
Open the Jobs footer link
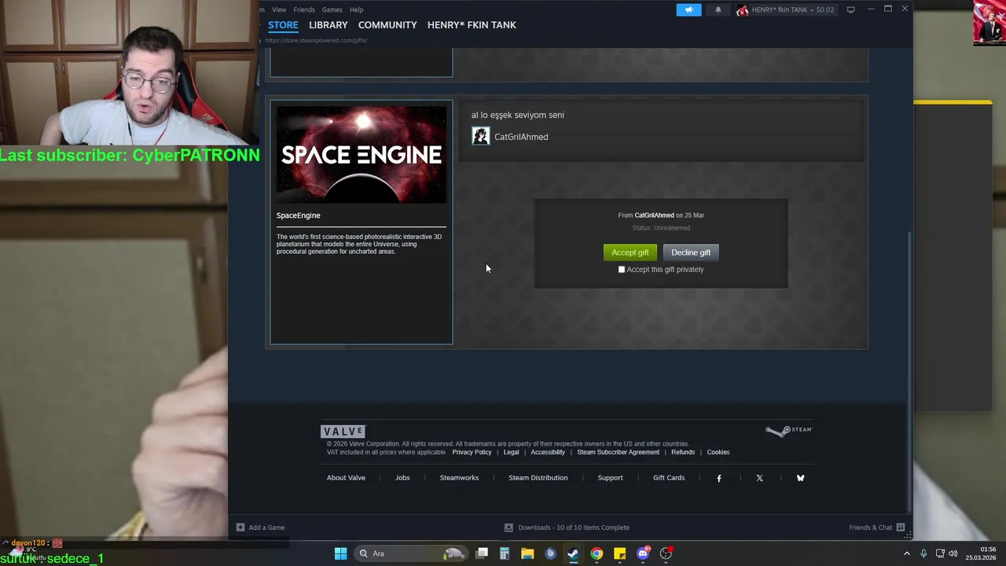click(x=402, y=478)
